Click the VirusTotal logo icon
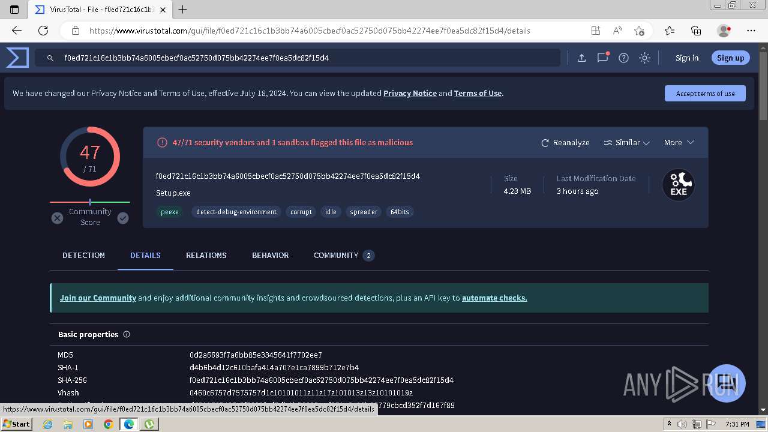 [17, 58]
